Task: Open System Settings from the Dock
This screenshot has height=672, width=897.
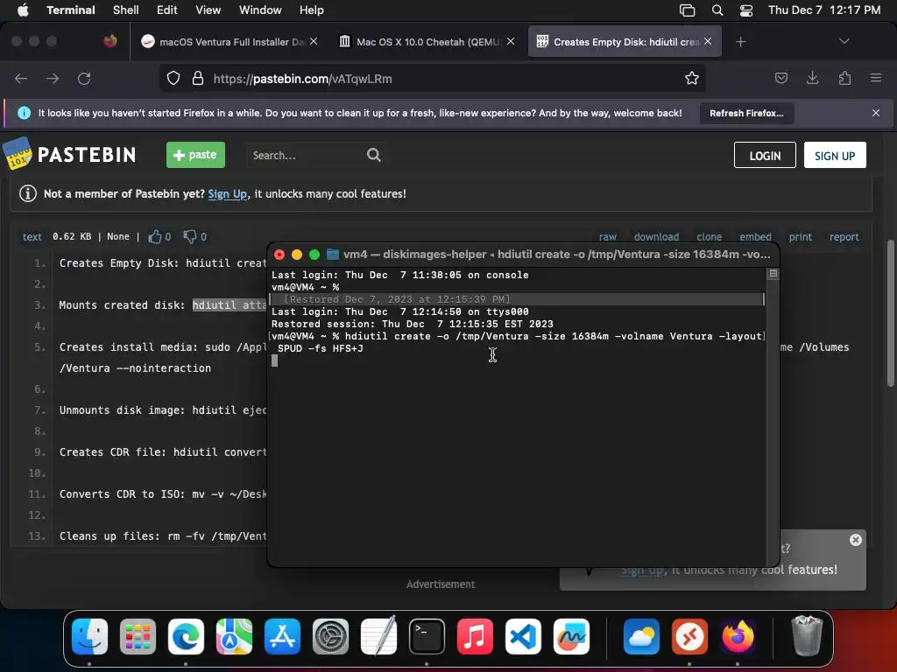Action: coord(330,637)
